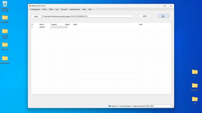The width and height of the screenshot is (202, 113).
Task: Click the select button for ROM folder
Action: click(x=36, y=16)
